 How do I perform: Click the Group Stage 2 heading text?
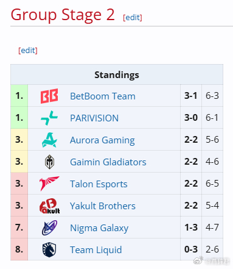click(x=63, y=15)
